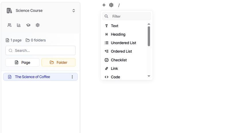Open three-dot menu for The Science of Coffee

(x=72, y=77)
